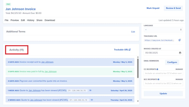
Task: Select the trackable URL text field
Action: tap(159, 40)
